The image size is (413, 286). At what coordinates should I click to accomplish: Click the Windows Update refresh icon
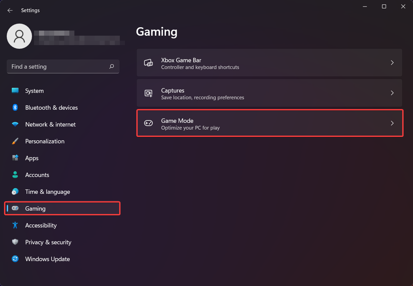click(15, 259)
